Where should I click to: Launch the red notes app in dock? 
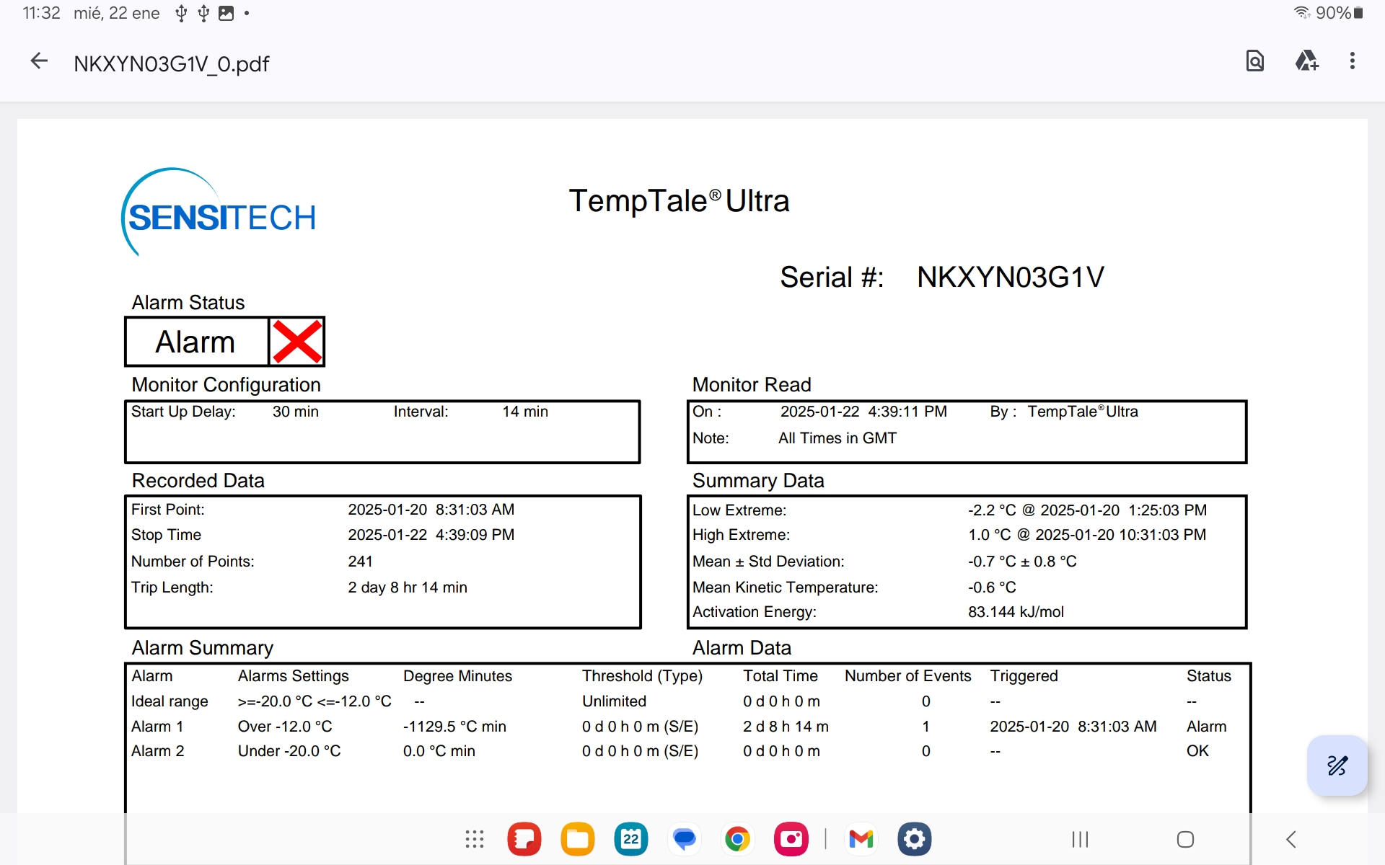(x=524, y=839)
